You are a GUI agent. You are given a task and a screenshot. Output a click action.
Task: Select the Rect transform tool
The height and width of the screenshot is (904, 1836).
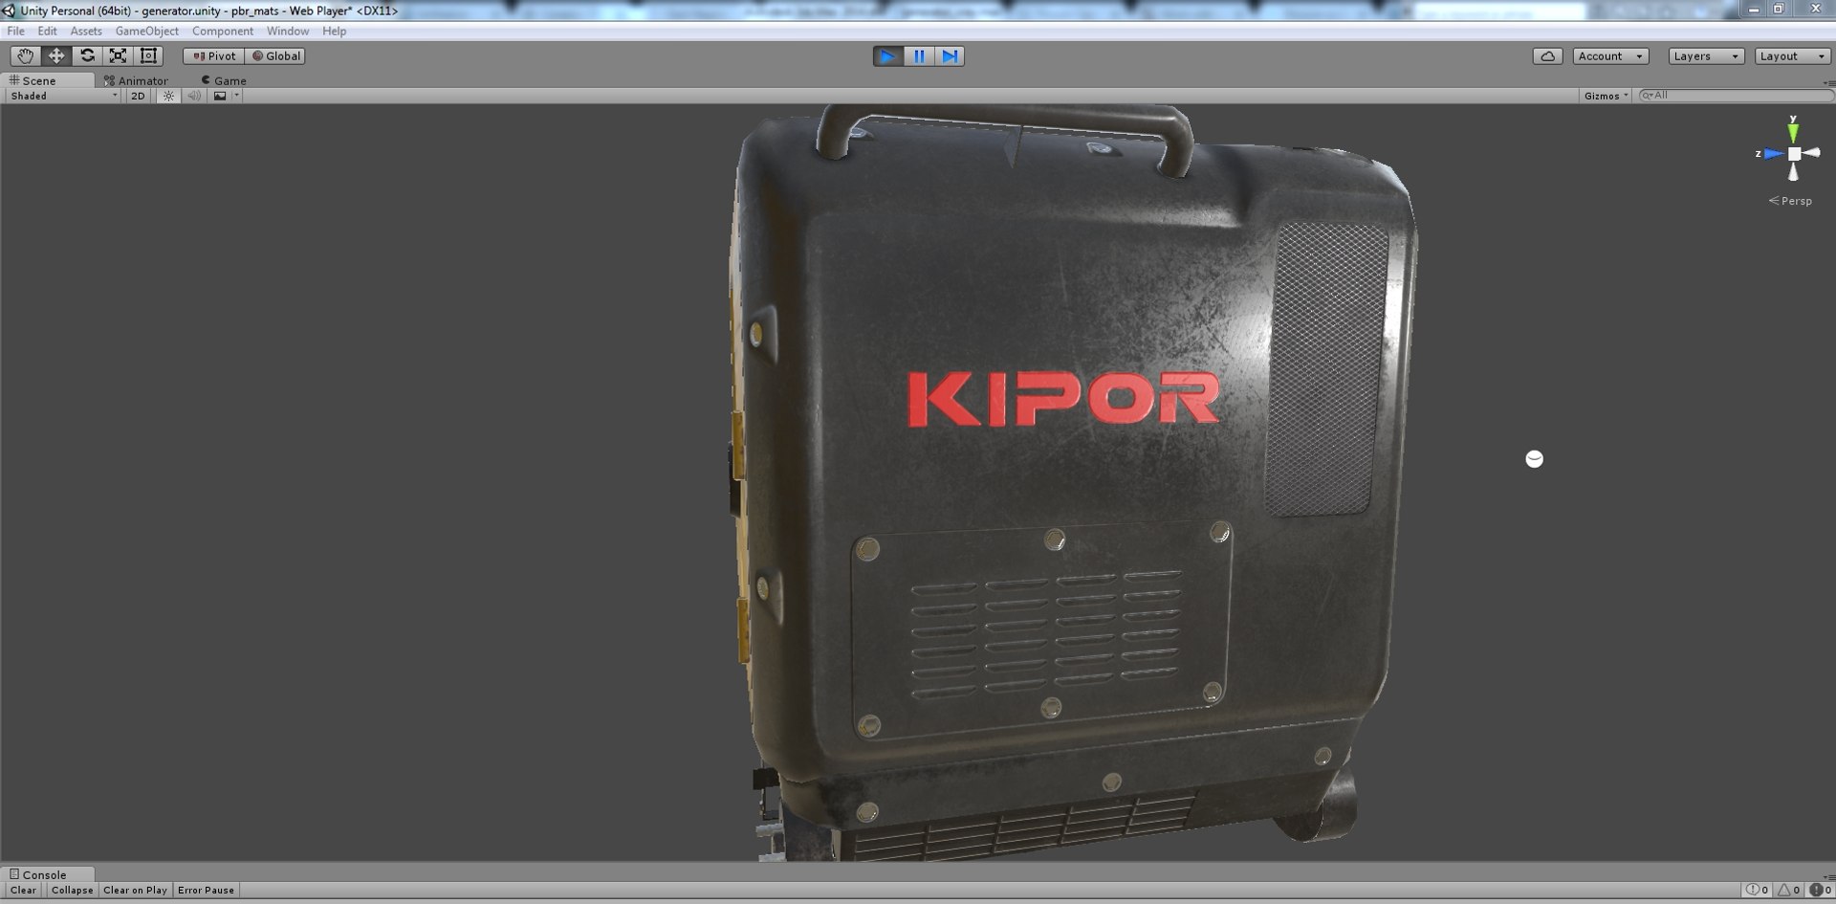(x=148, y=55)
